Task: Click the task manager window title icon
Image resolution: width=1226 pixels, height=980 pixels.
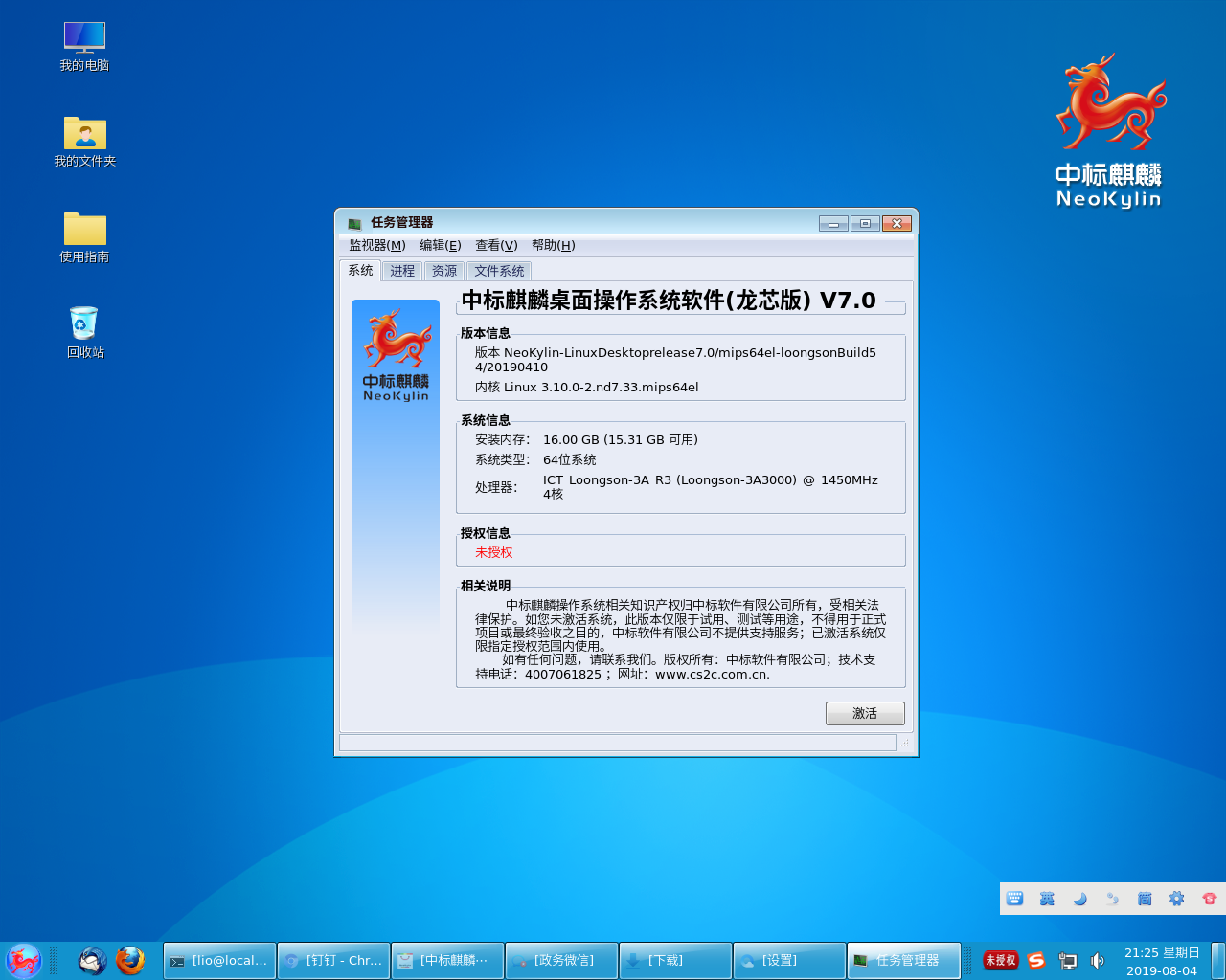Action: point(354,223)
